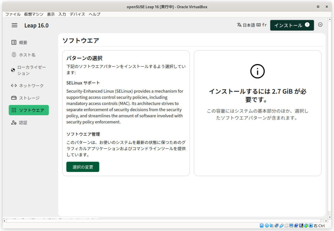Open the 入力 menu
The width and height of the screenshot is (334, 231).
(62, 14)
